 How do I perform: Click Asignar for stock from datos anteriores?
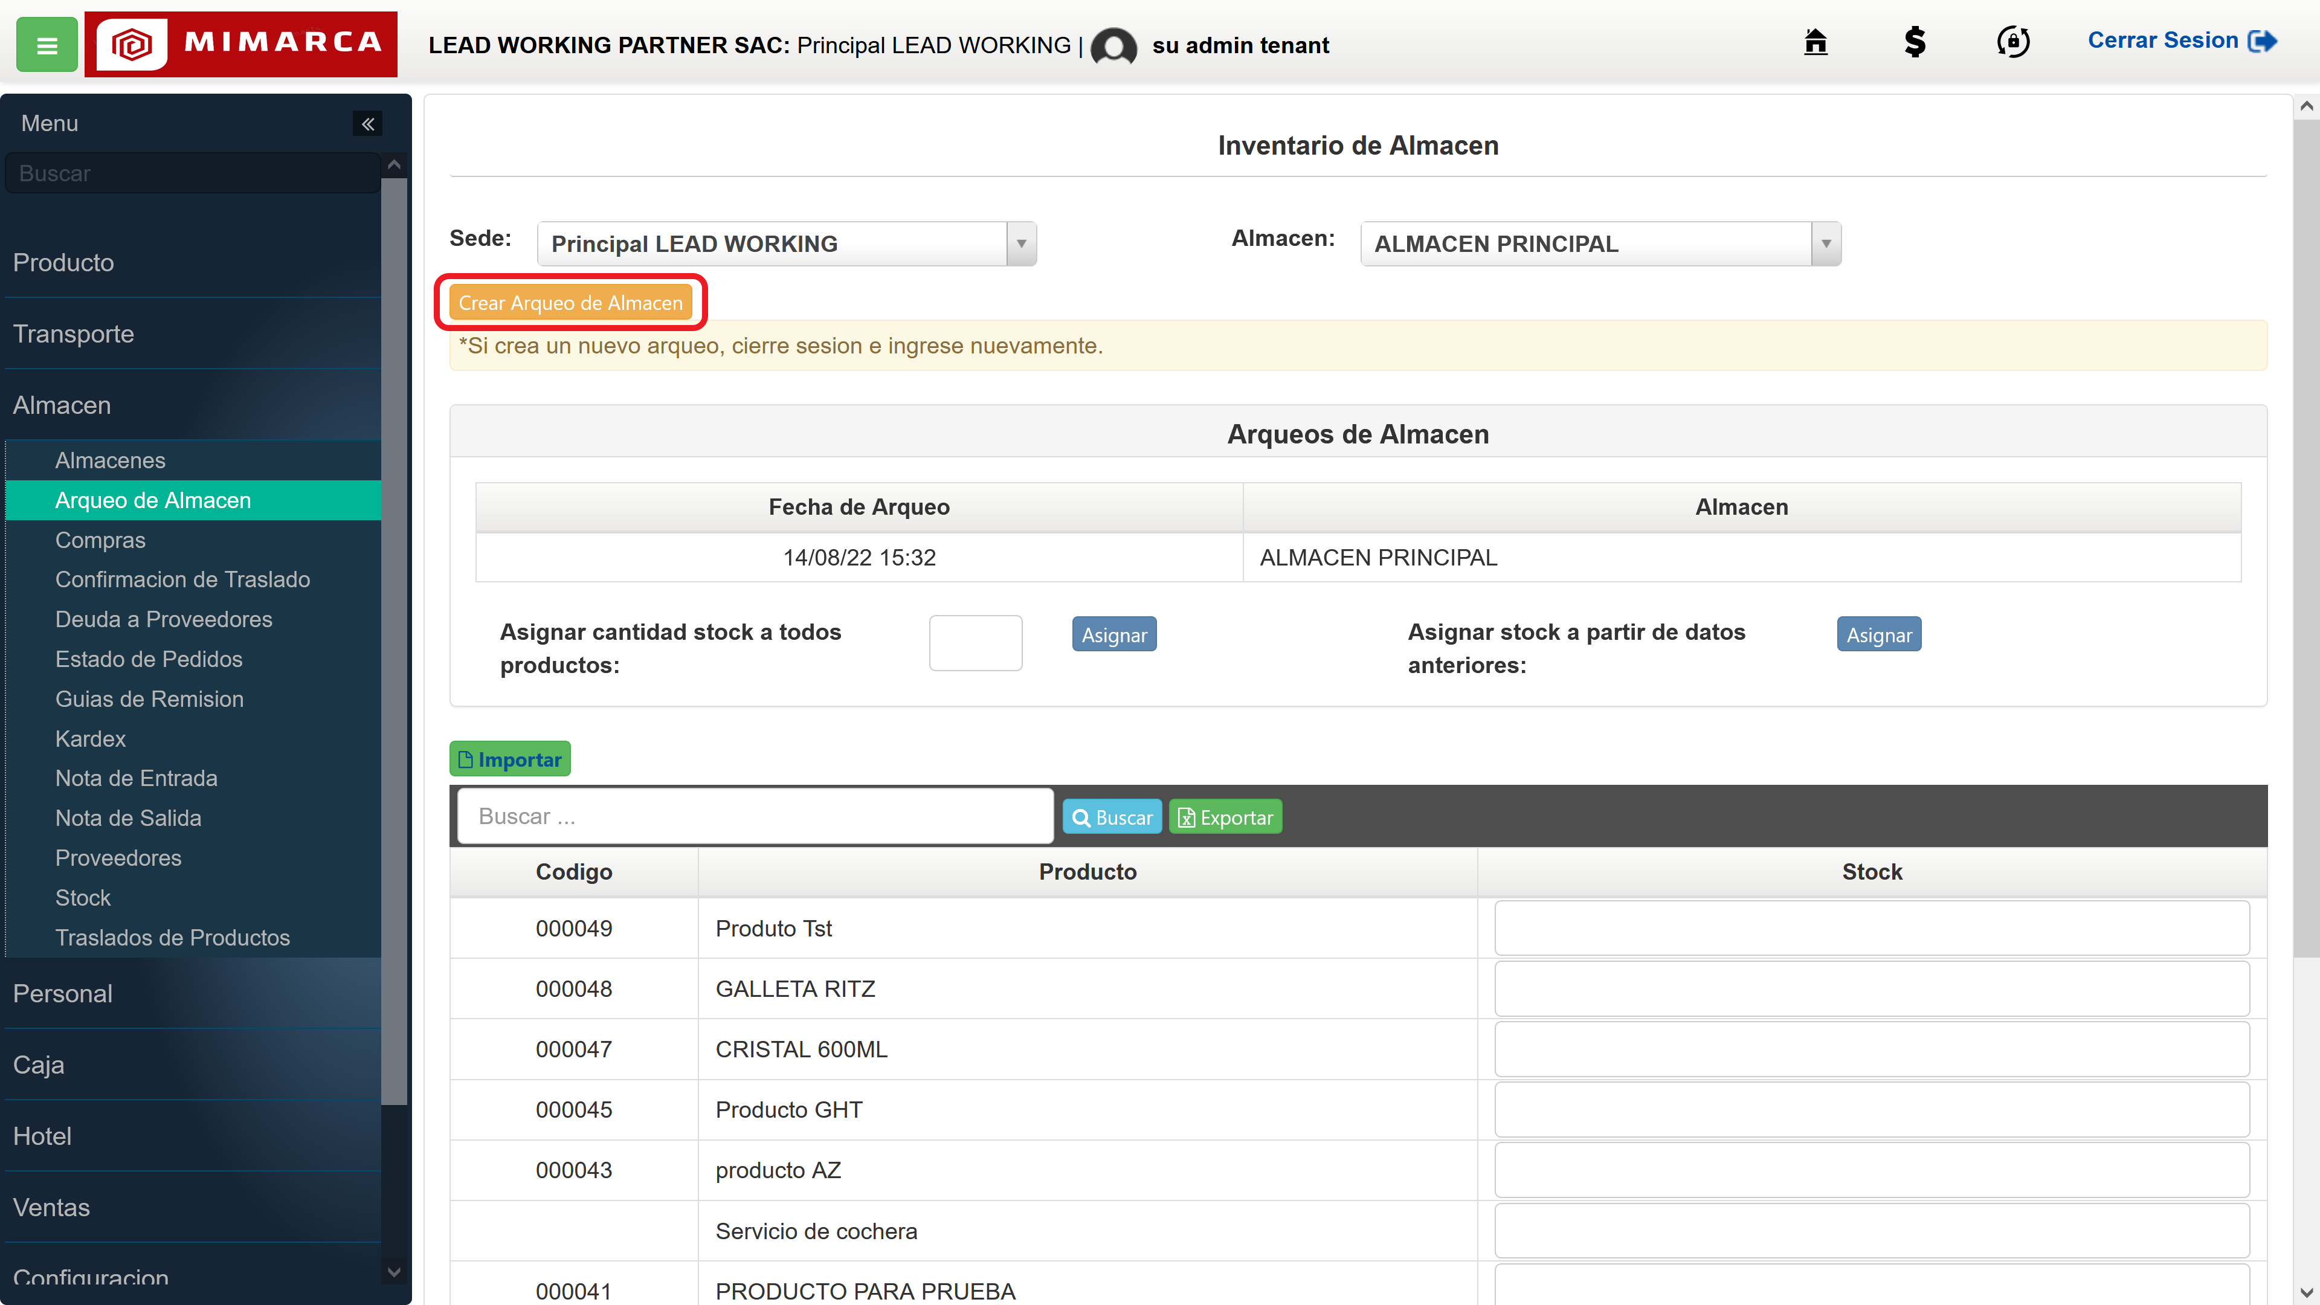click(1879, 634)
